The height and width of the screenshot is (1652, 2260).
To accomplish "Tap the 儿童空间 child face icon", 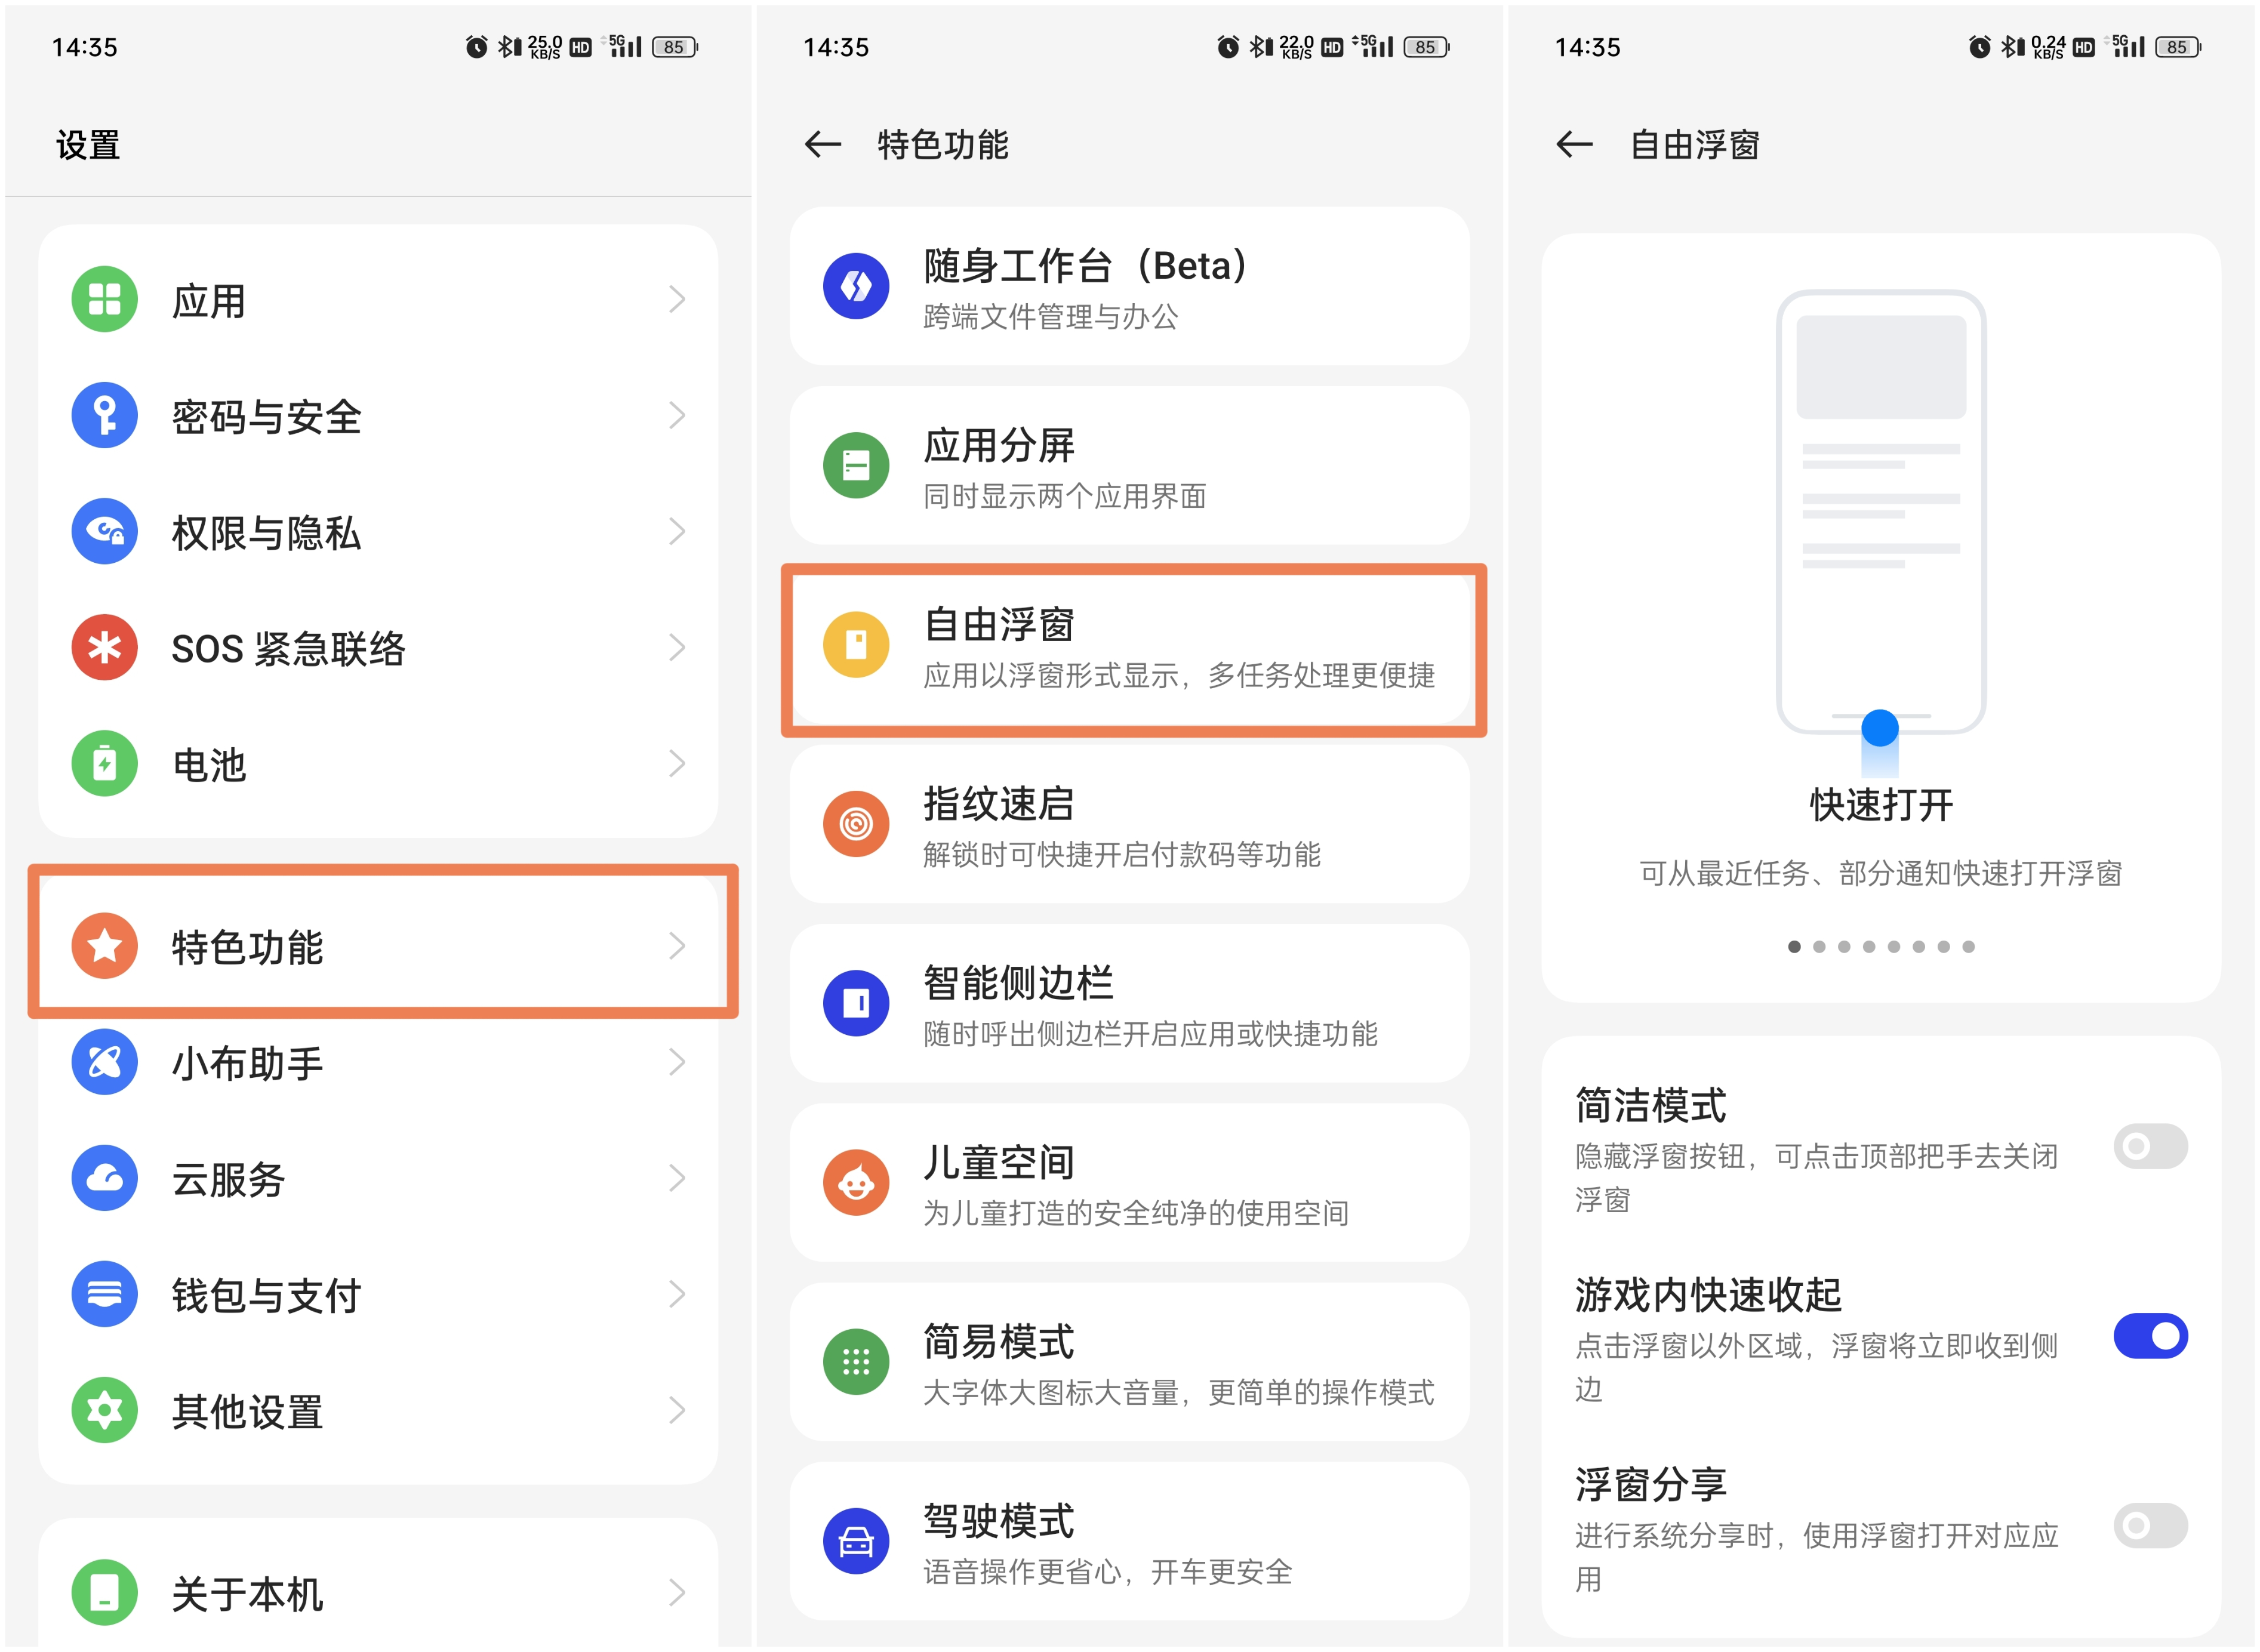I will (x=856, y=1183).
